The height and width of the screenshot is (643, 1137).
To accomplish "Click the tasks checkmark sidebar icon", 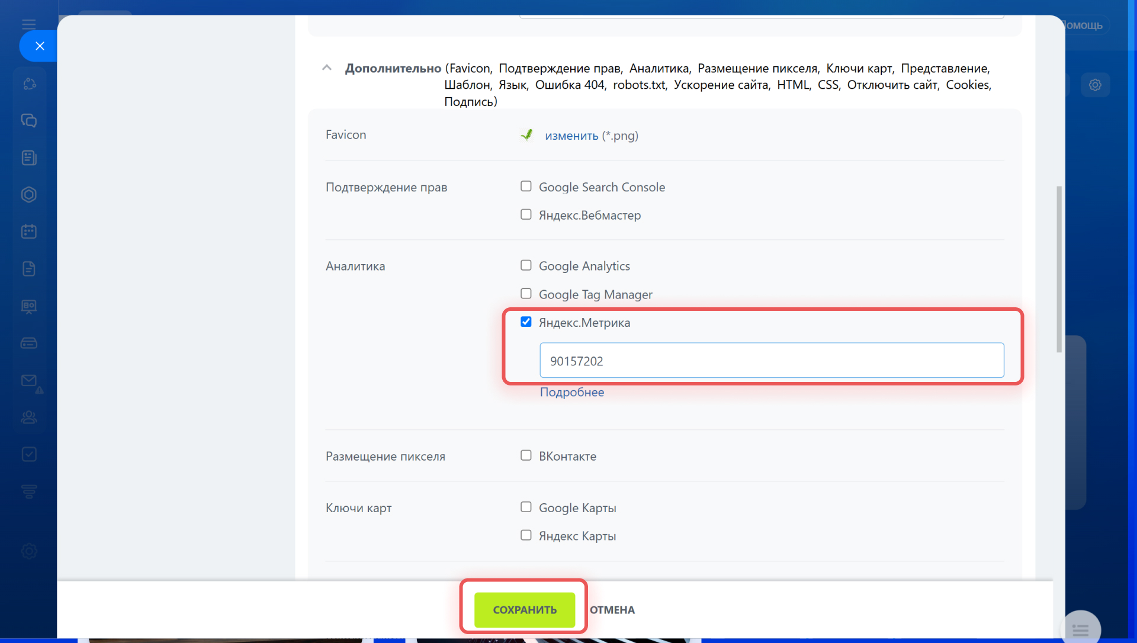I will (x=28, y=454).
